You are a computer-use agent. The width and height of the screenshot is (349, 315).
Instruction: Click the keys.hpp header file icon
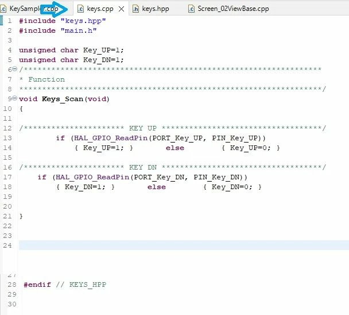135,9
